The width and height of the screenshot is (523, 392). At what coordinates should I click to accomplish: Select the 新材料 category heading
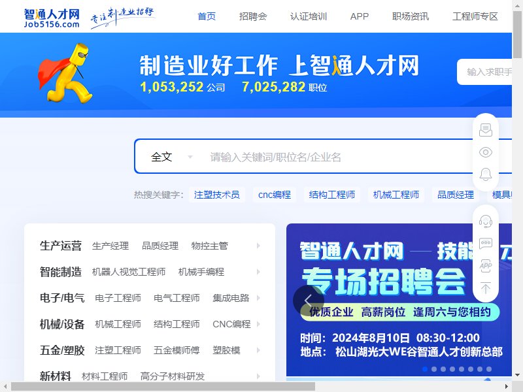click(56, 376)
